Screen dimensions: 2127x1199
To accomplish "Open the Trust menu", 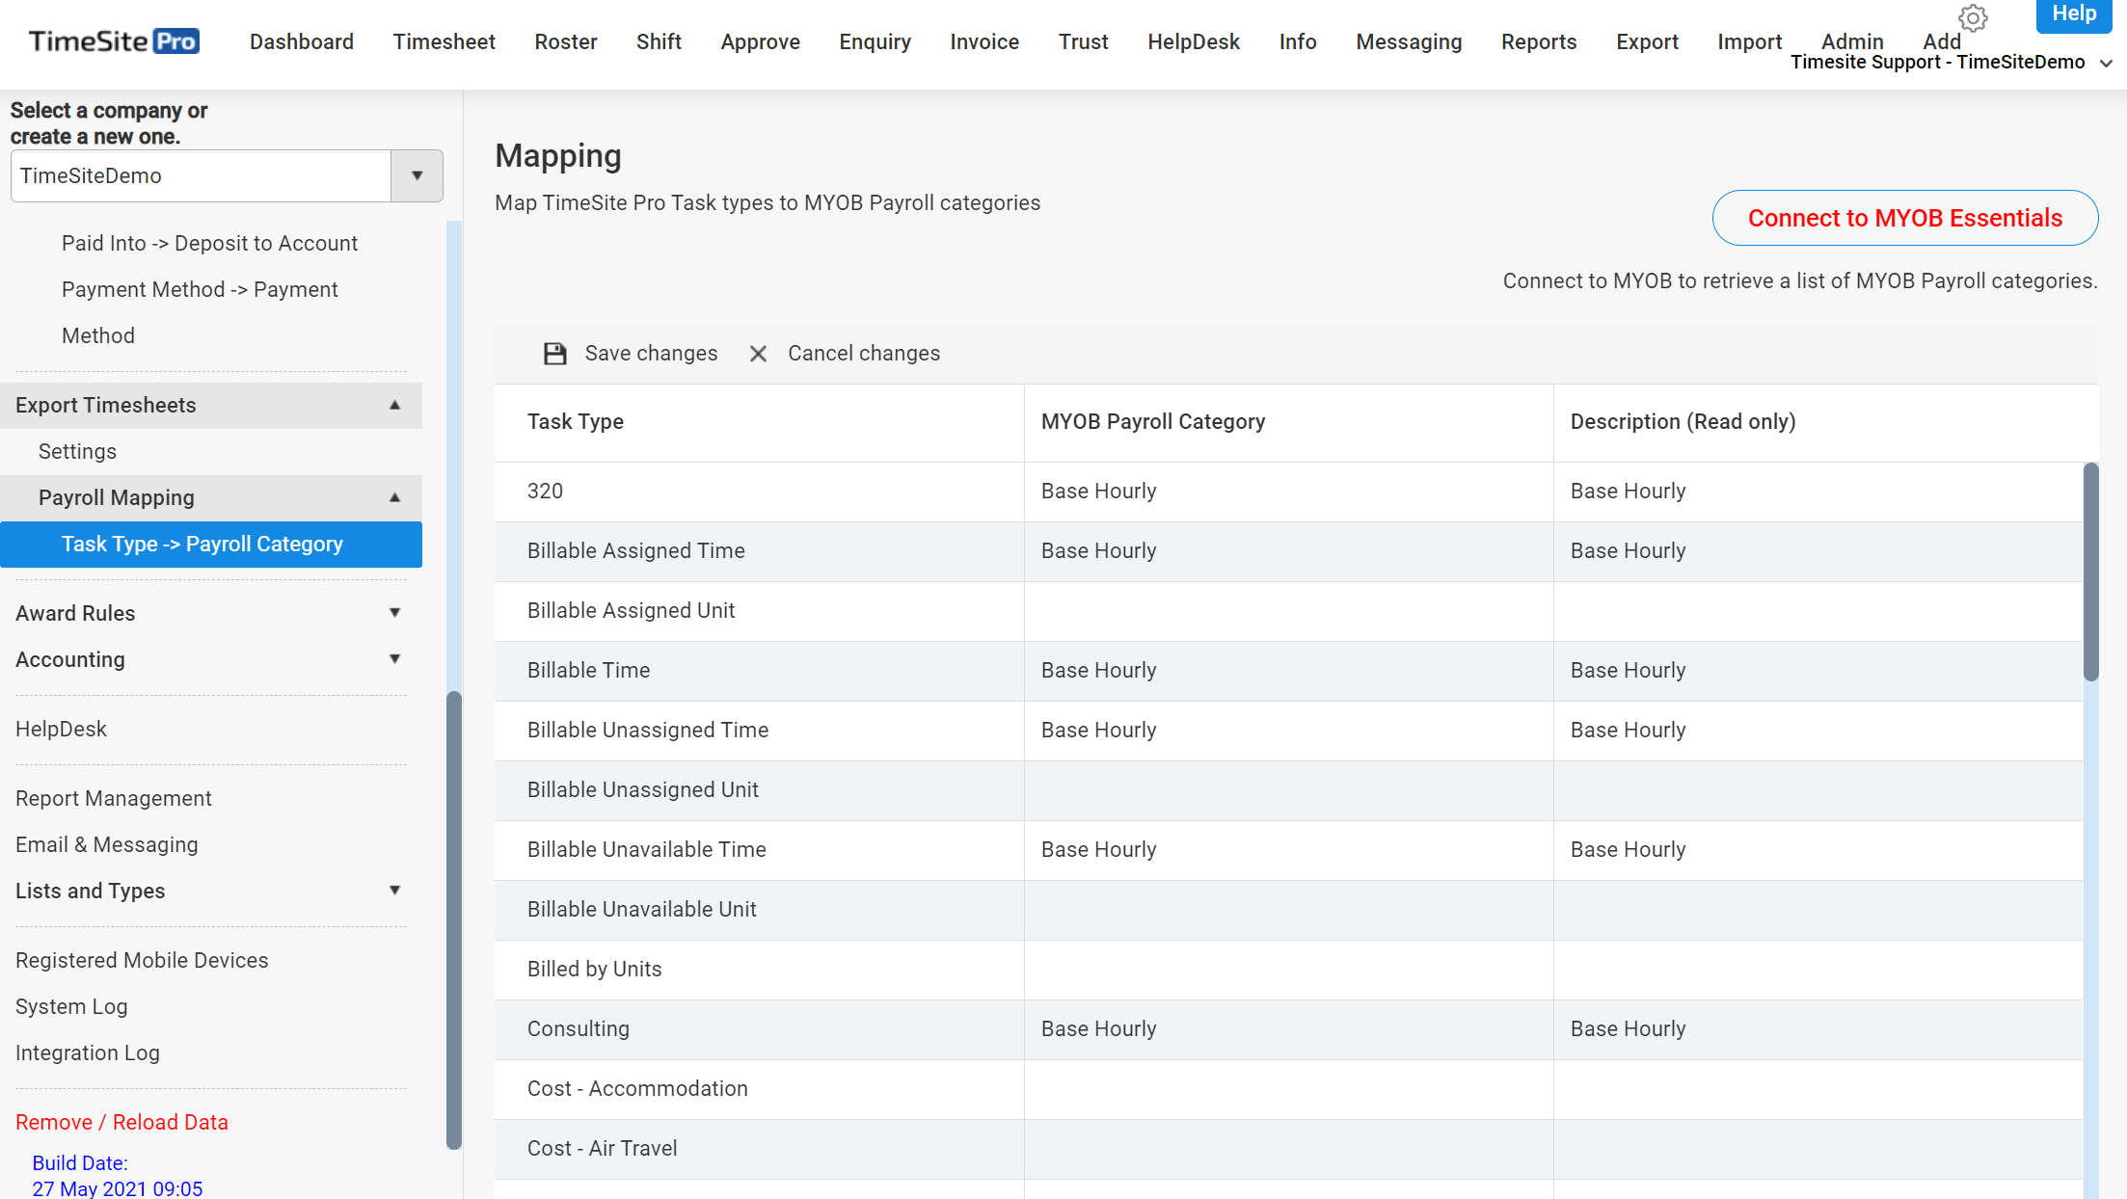I will (1083, 41).
